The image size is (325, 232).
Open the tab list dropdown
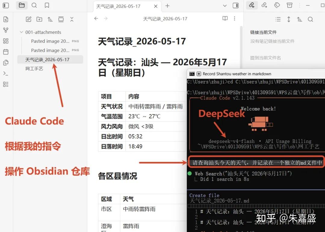pyautogui.click(x=225, y=6)
